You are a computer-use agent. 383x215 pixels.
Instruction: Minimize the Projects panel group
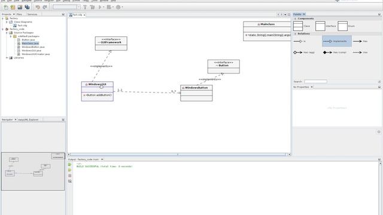point(63,14)
